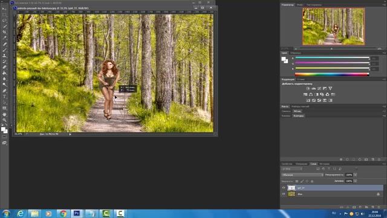Switch to the Образцы swatches tab
Image resolution: width=387 pixels, height=218 pixels.
coord(296,53)
